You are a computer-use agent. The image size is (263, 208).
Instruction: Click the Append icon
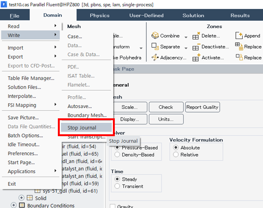239,36
